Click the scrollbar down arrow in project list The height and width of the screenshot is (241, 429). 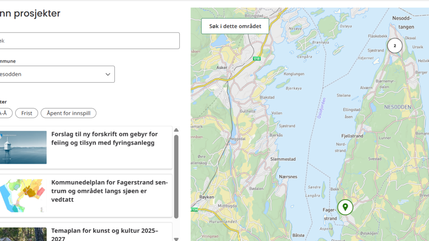[176, 239]
